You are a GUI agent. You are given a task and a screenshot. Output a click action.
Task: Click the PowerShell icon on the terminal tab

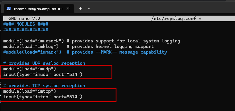coord(9,9)
